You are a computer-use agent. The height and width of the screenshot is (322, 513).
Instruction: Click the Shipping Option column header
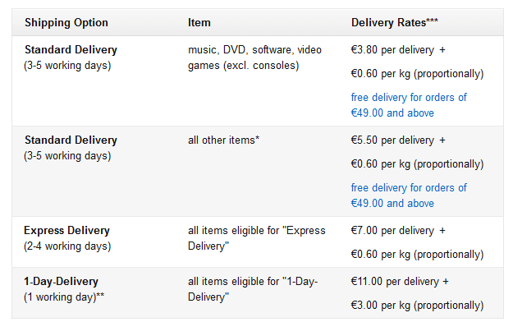[x=66, y=23]
